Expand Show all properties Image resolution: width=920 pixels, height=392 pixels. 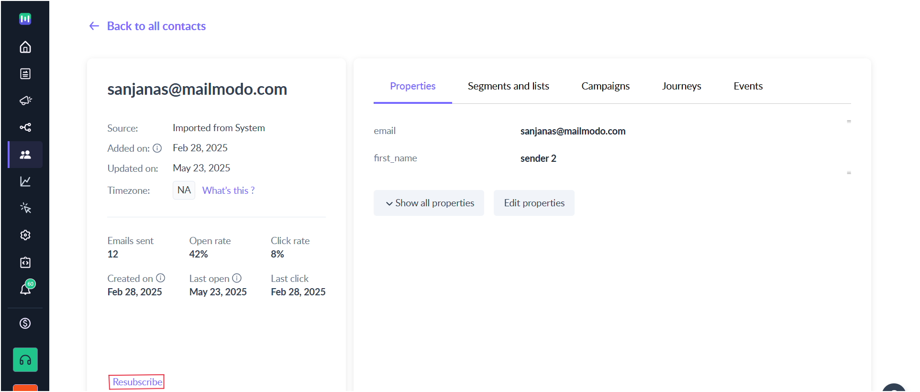tap(429, 203)
